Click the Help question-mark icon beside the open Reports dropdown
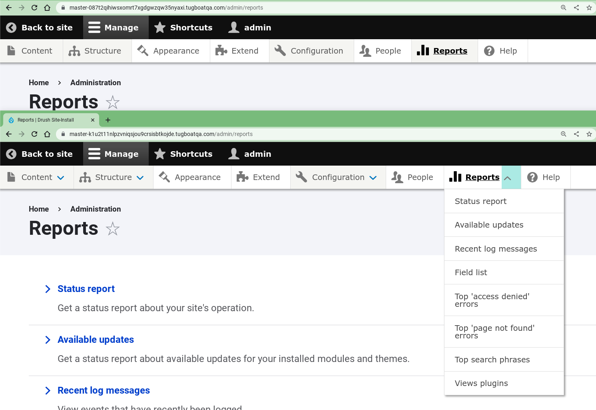The width and height of the screenshot is (596, 410). click(532, 177)
